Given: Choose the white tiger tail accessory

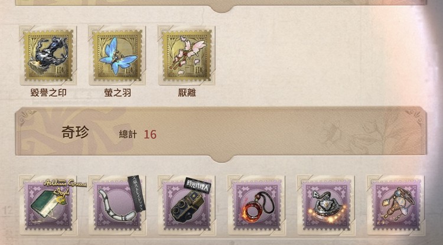Looking at the screenshot, I should click(118, 205).
